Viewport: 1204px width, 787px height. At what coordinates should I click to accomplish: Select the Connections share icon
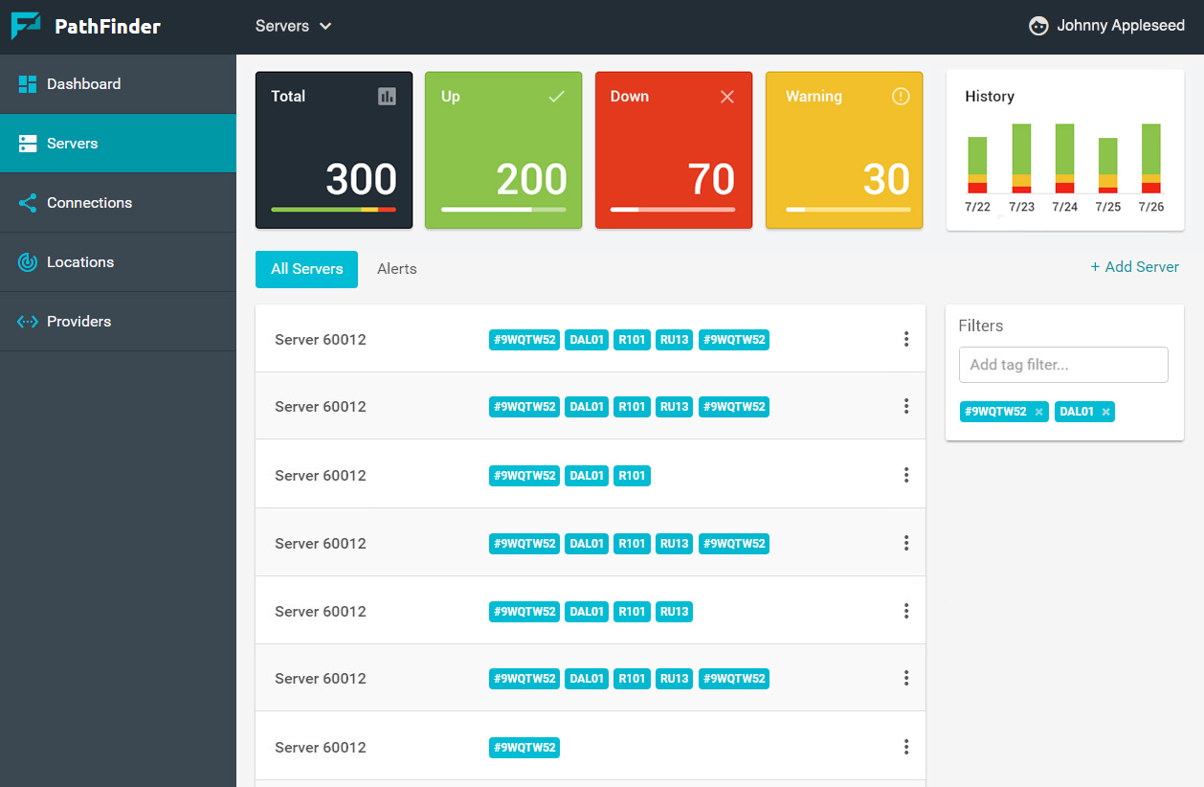coord(28,203)
